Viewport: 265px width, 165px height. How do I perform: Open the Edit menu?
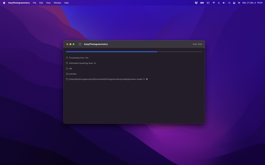point(41,3)
